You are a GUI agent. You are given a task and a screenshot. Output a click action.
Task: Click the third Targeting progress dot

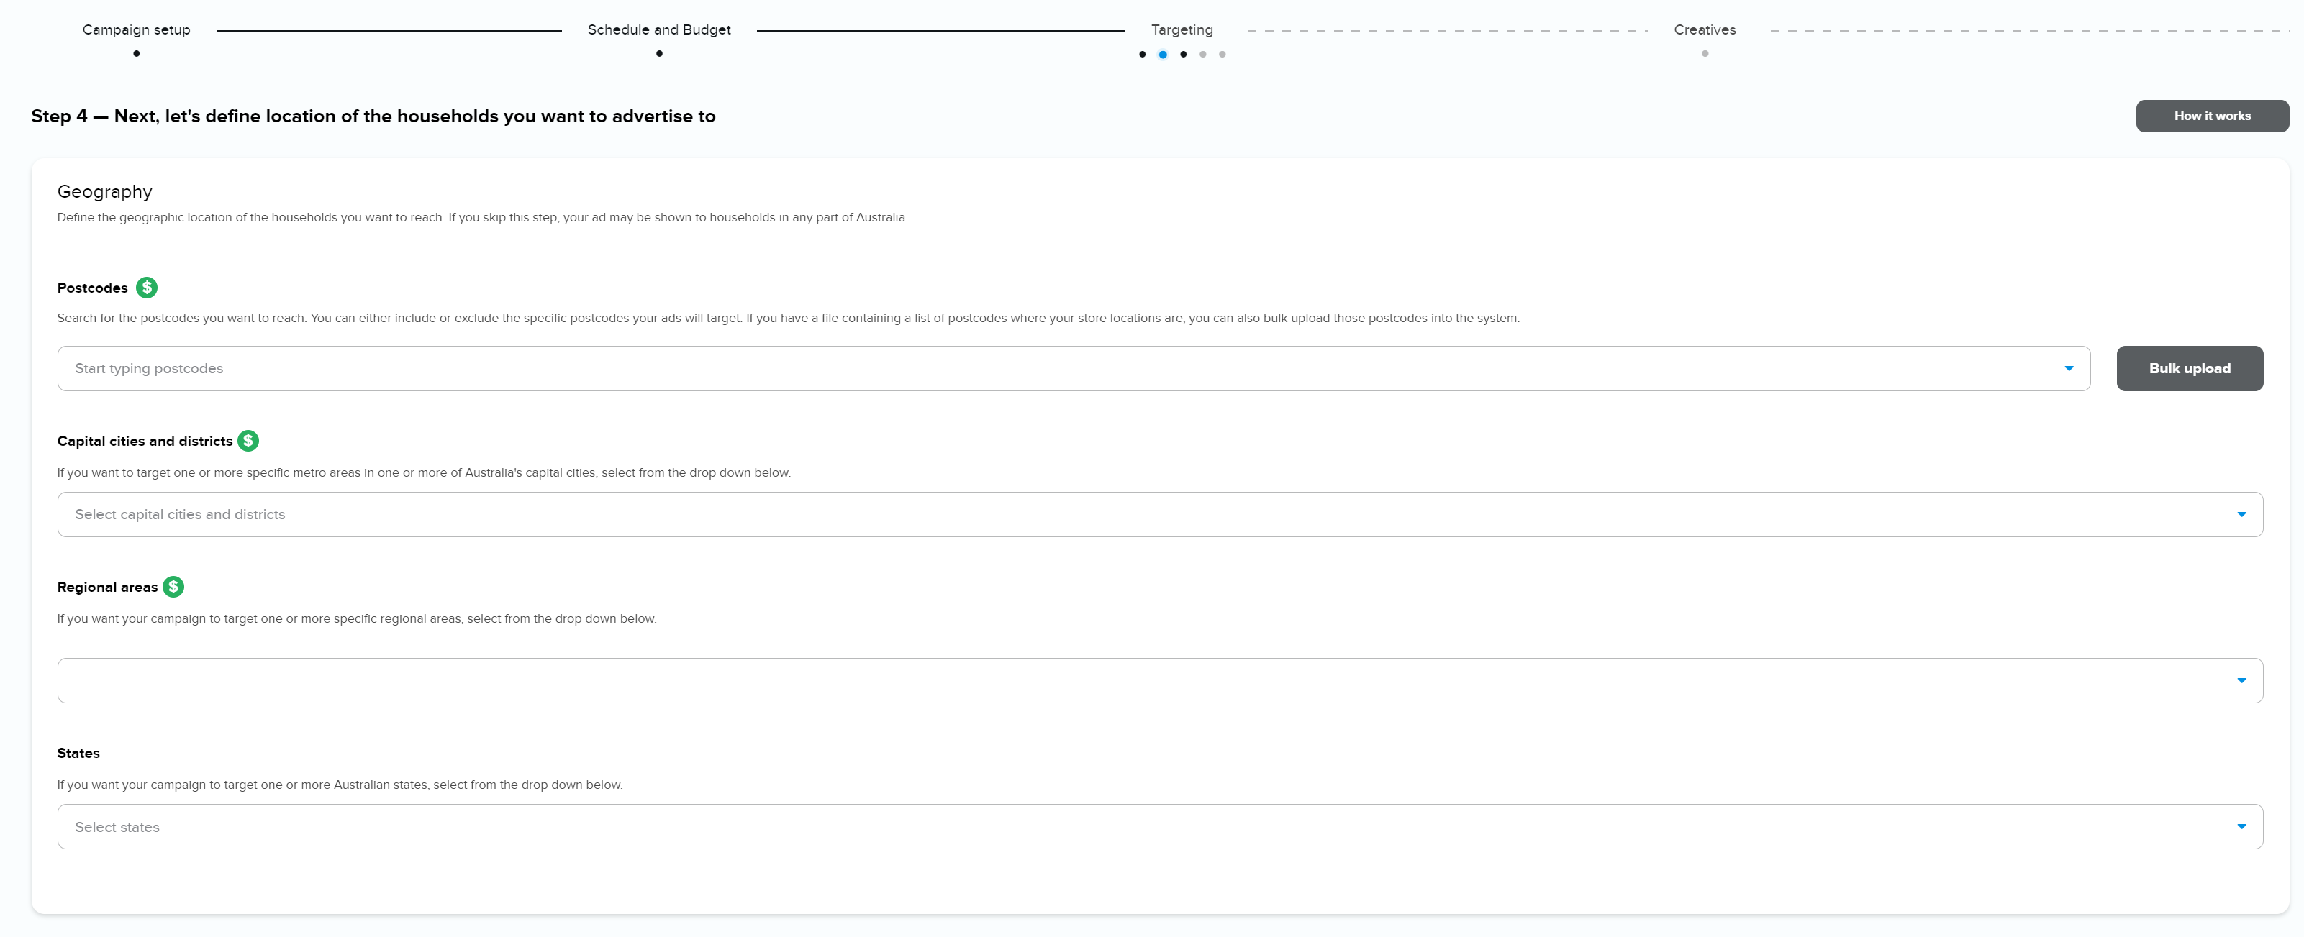(x=1184, y=55)
